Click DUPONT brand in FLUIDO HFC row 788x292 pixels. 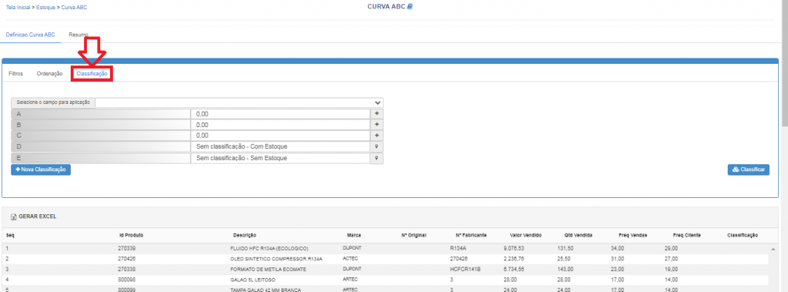pos(351,248)
